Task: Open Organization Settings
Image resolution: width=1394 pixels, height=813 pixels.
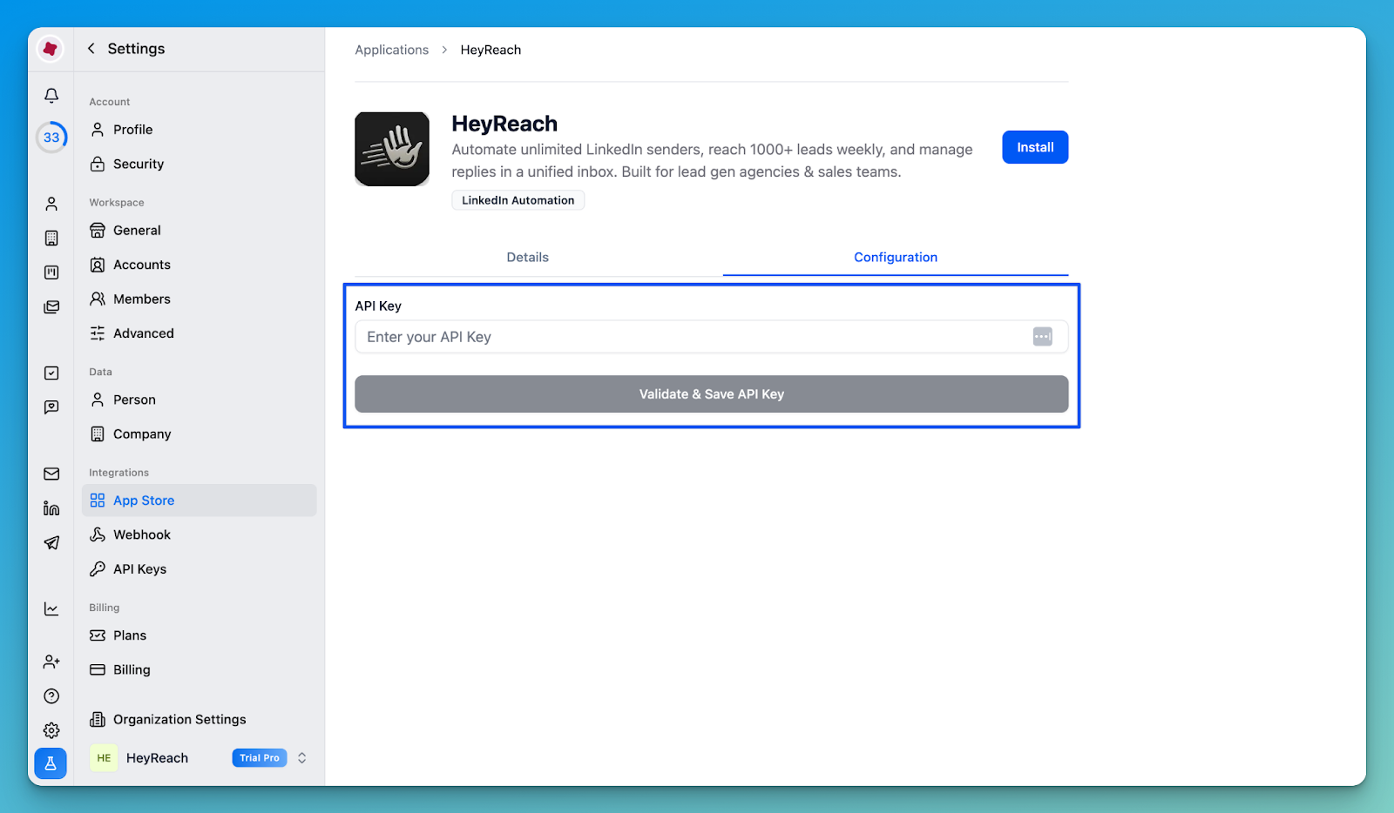Action: (x=200, y=719)
